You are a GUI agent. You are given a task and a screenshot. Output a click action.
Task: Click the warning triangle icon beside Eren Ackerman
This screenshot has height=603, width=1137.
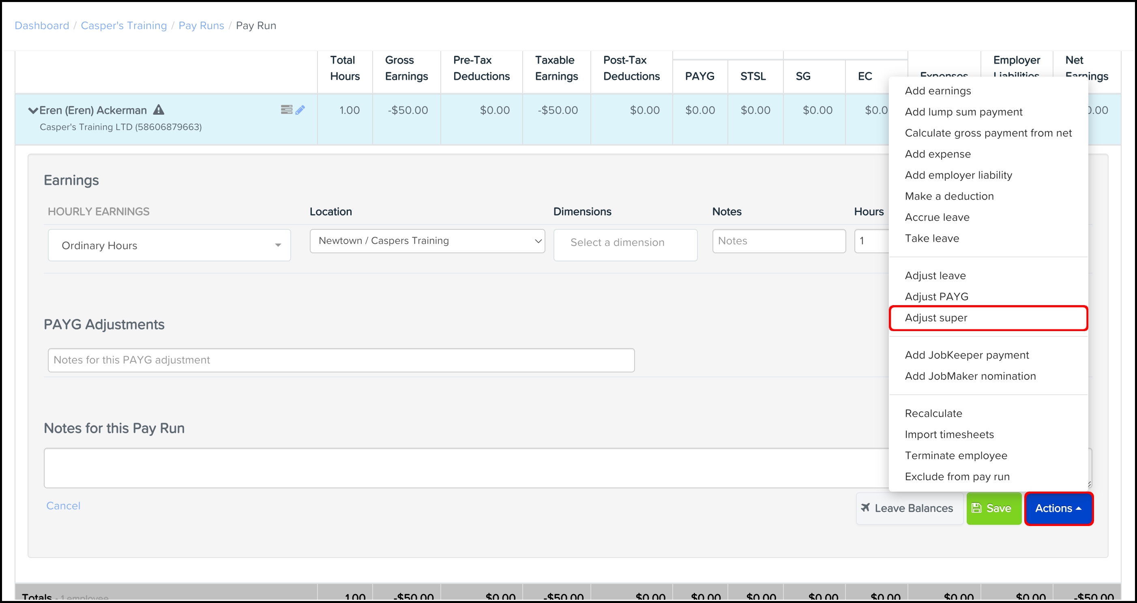coord(159,110)
